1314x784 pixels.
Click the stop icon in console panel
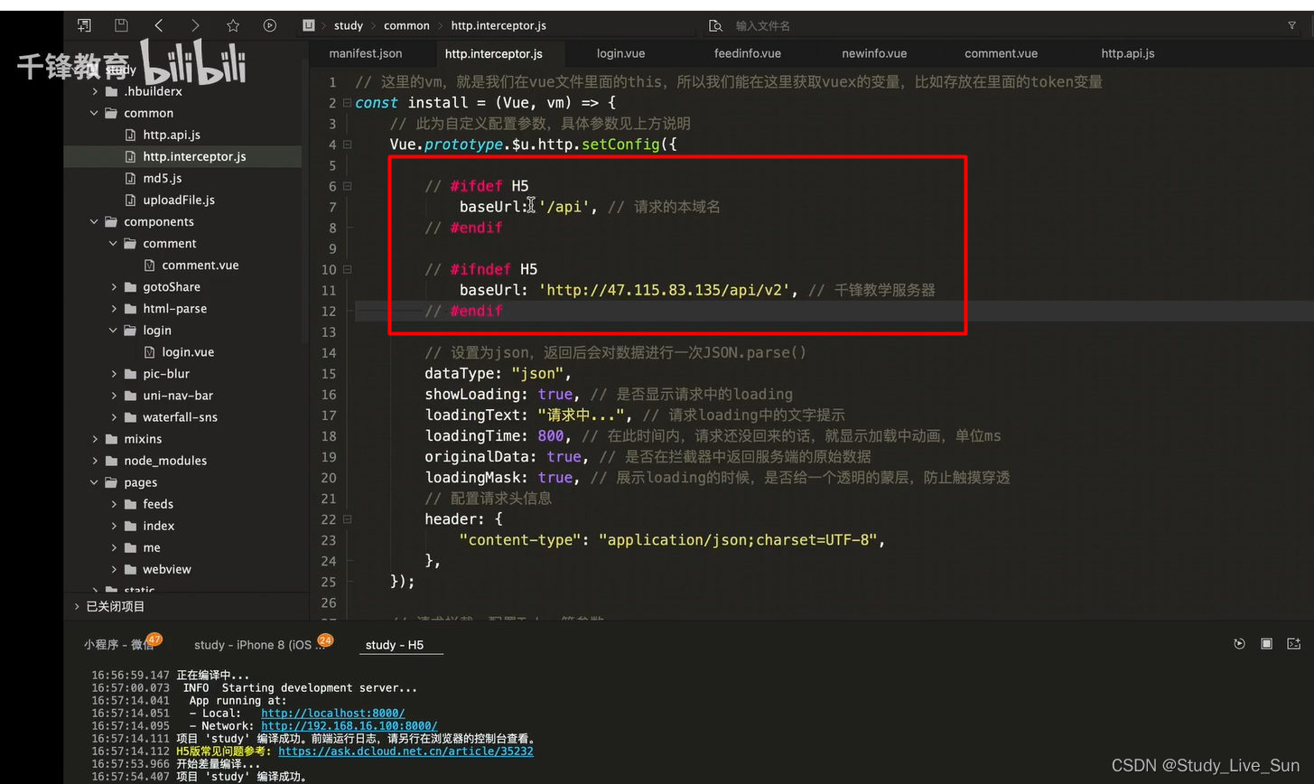click(1267, 644)
